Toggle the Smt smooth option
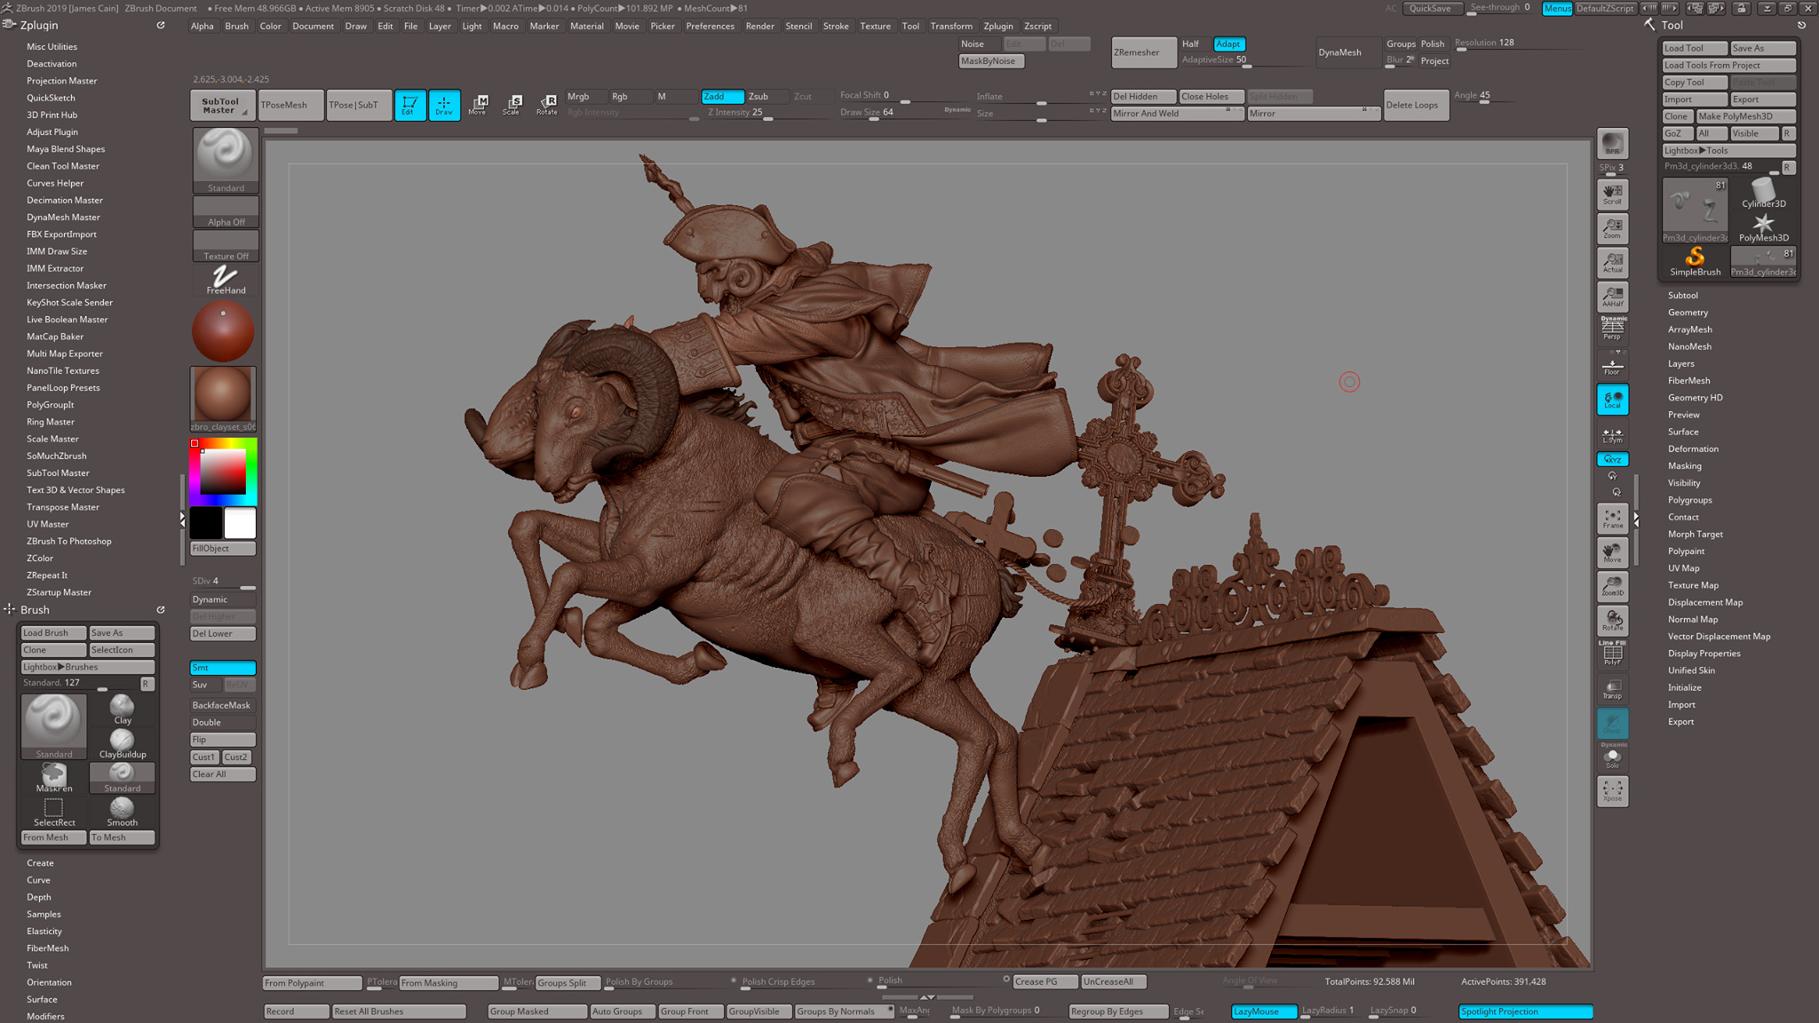 tap(223, 668)
